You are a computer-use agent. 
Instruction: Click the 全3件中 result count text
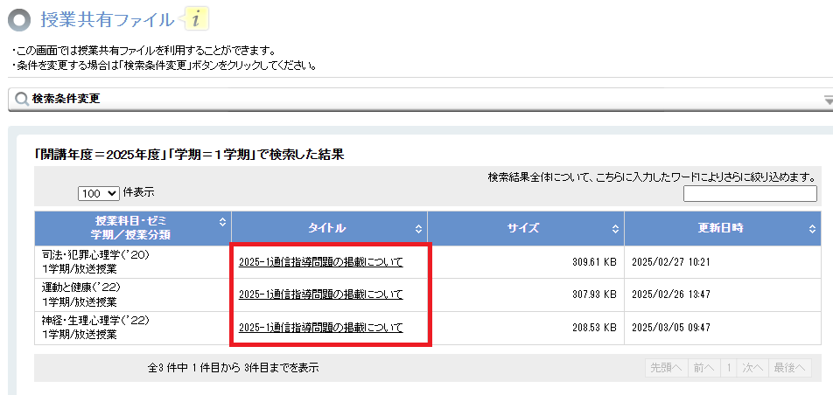234,367
